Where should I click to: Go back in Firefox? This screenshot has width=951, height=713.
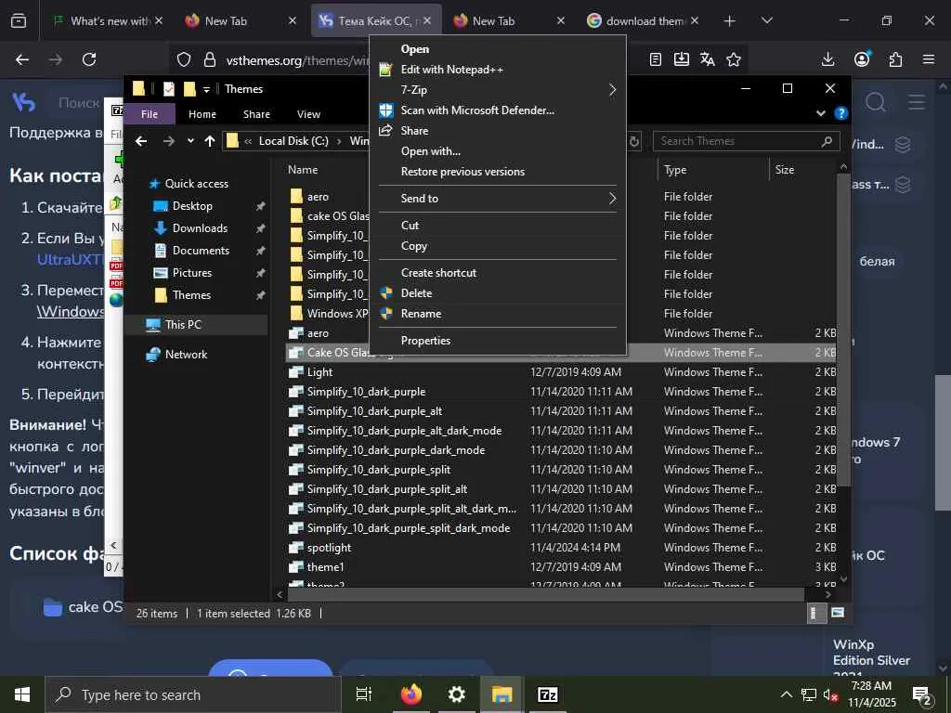pos(22,59)
